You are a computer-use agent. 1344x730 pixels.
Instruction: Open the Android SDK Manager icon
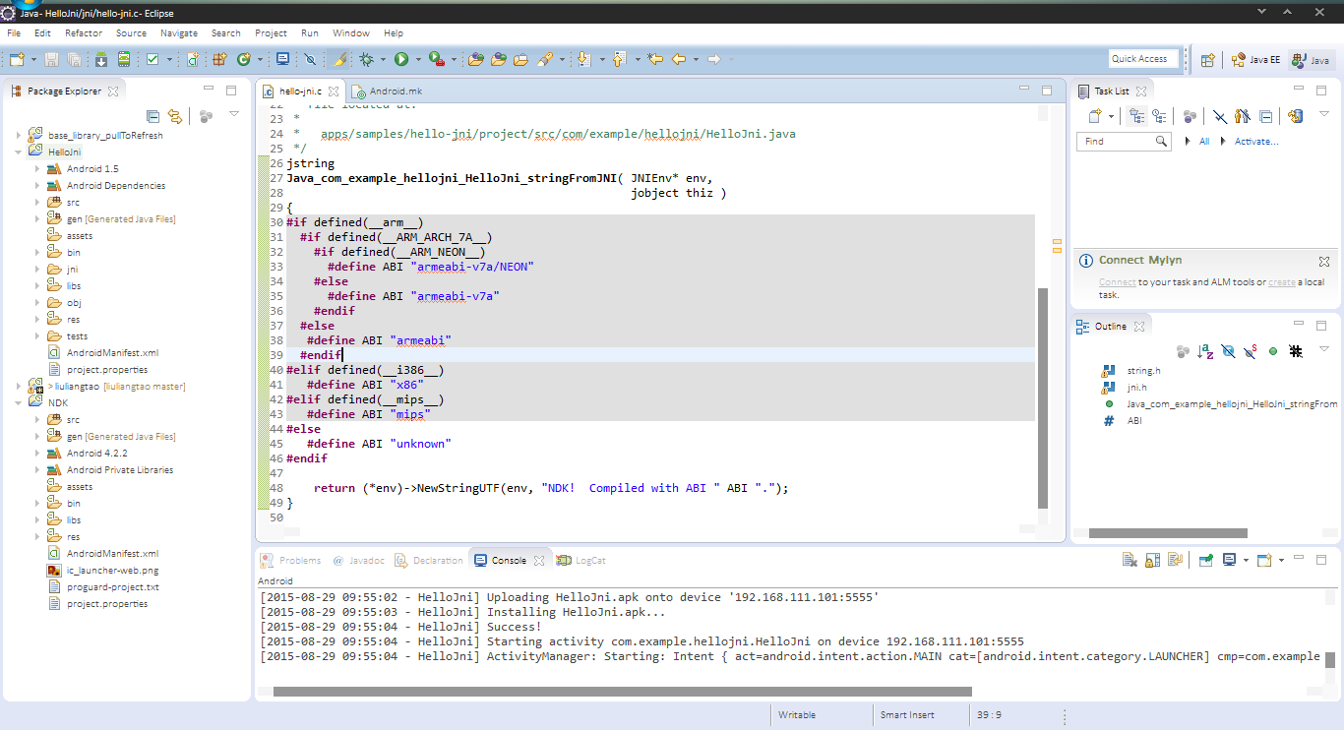(x=100, y=59)
